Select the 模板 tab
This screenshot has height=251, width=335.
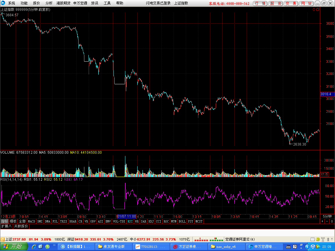pyautogui.click(x=13, y=221)
